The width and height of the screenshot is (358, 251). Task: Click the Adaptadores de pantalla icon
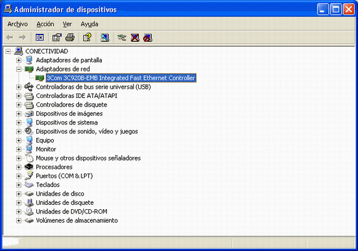29,60
